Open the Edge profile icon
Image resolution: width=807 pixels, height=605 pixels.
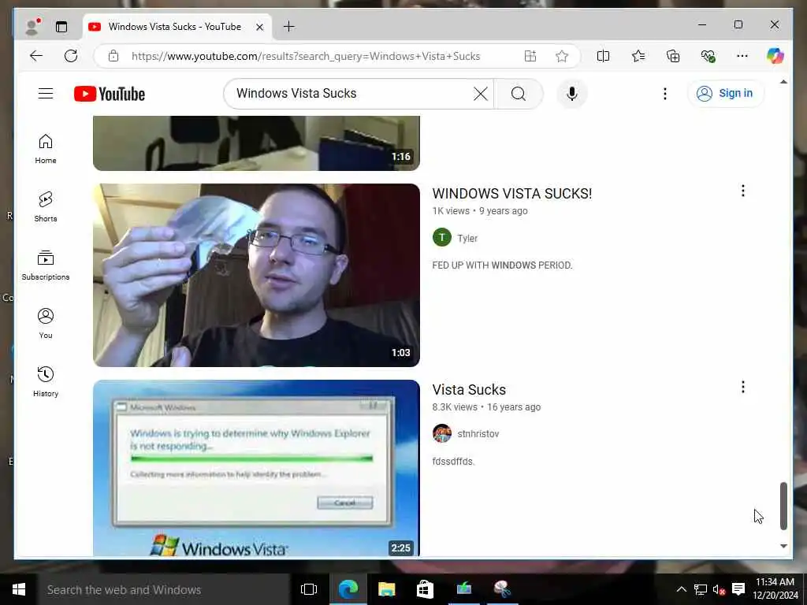pos(32,27)
